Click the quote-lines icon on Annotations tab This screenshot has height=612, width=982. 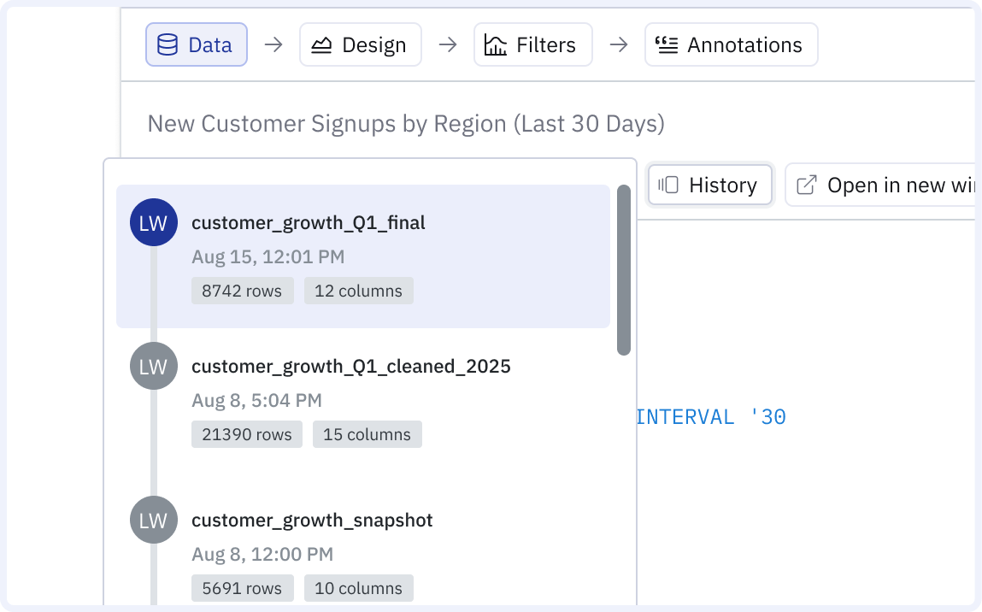667,45
